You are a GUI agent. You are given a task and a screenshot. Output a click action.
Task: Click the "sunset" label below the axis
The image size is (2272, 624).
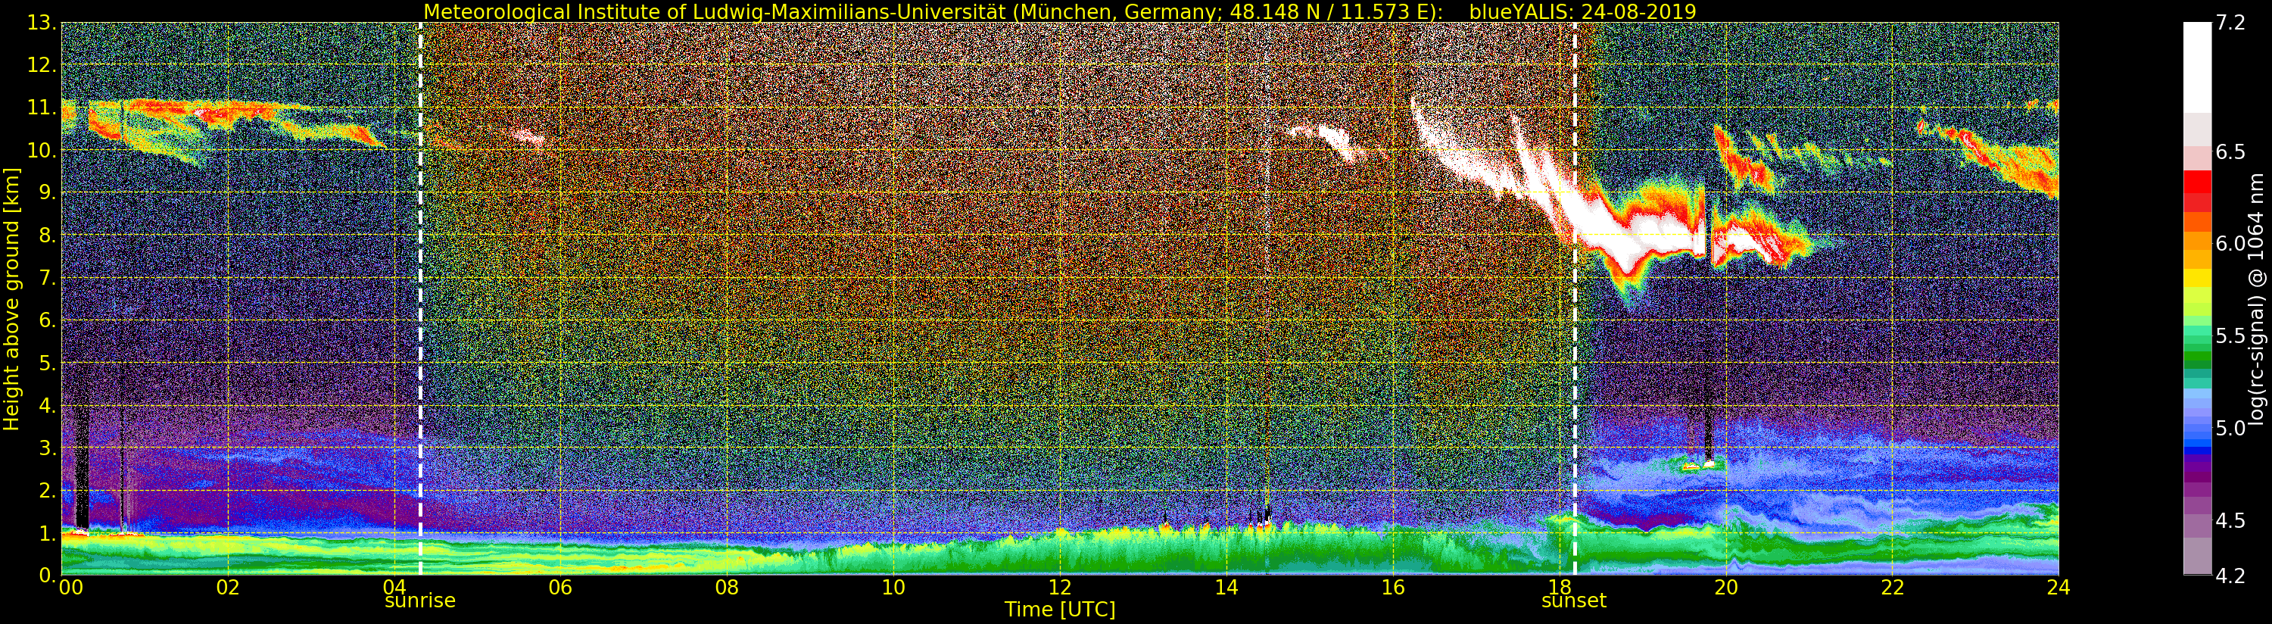click(1574, 601)
